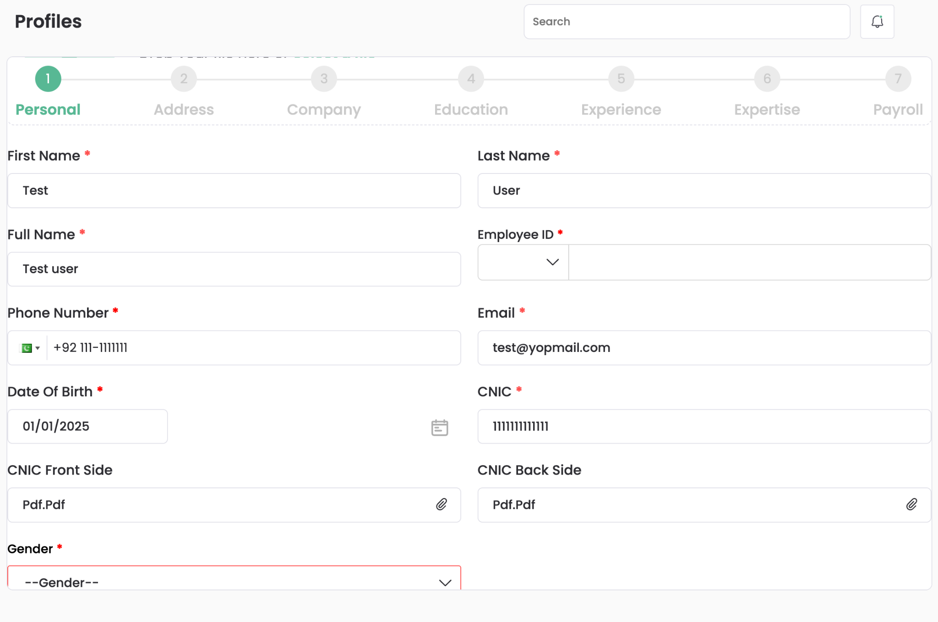Focus the Last Name input field

click(x=704, y=190)
